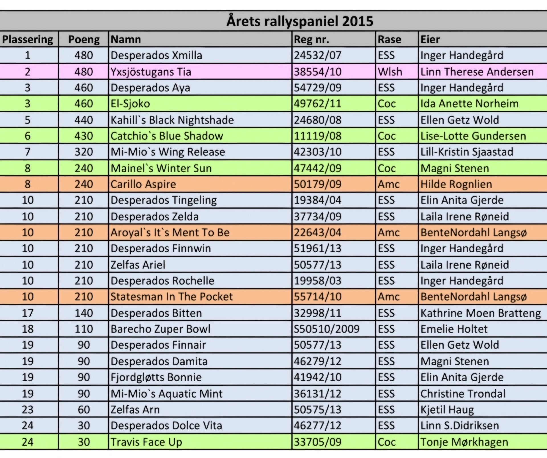Screen dimensions: 547x458
Task: Click the Wlsh breed cell
Action: click(x=397, y=71)
